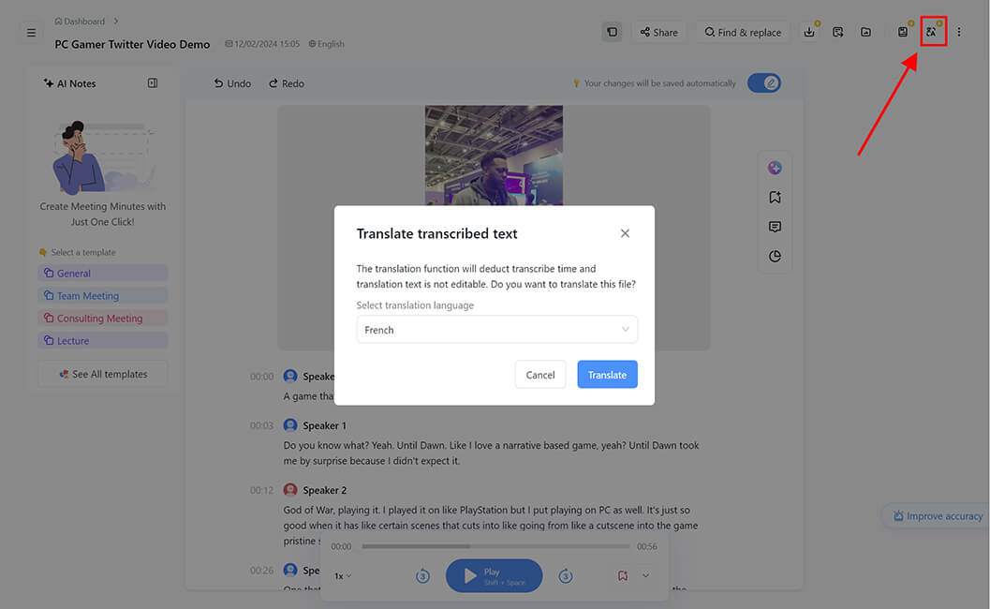Image resolution: width=990 pixels, height=609 pixels.
Task: Skip forward three seconds icon
Action: 565,575
